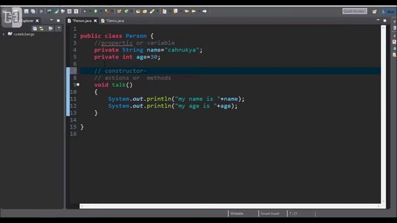Toggle Link with Editor in Package Explorer

pyautogui.click(x=42, y=28)
